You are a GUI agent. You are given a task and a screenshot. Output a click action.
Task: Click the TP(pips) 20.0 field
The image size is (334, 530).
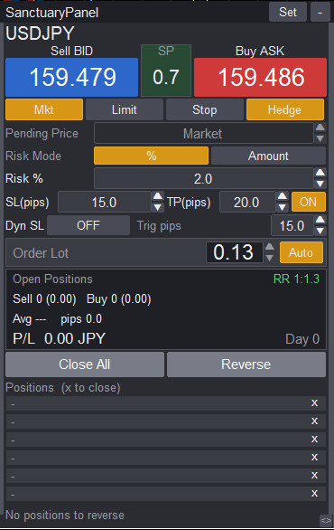(x=247, y=202)
